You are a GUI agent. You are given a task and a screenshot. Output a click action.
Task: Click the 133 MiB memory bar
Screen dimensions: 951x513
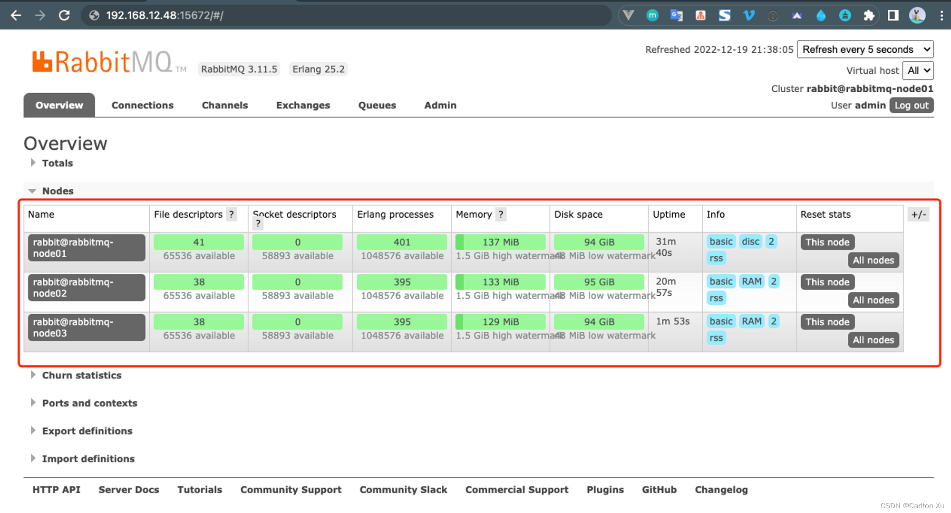(x=500, y=282)
